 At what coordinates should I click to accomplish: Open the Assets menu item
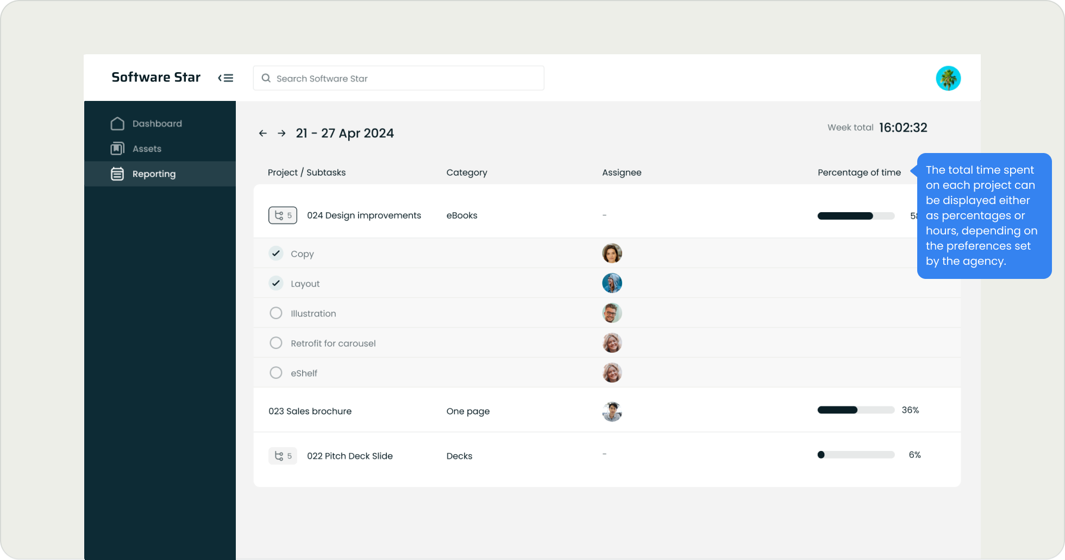coord(147,149)
